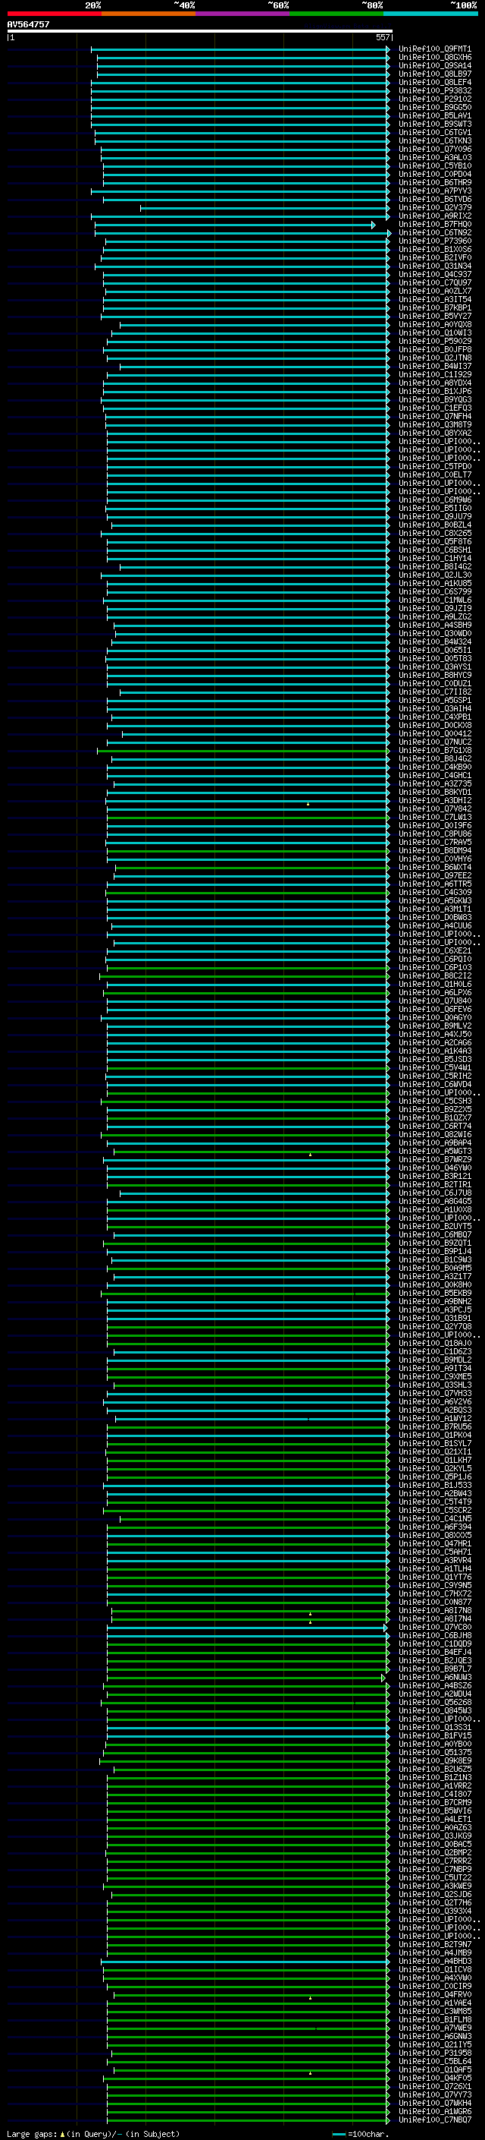
Task: Click hit label UniRef100_Q7VH33
Action: (x=434, y=1393)
